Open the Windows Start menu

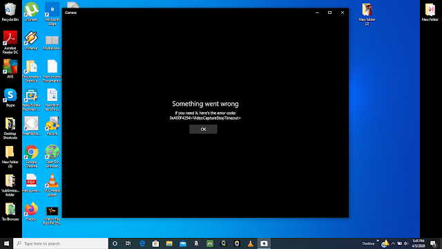pyautogui.click(x=6, y=243)
